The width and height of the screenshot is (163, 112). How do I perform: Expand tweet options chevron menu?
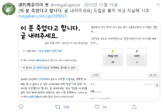tap(158, 4)
